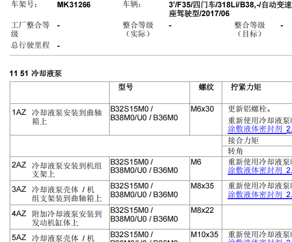Click the section heading 11 51 冷却液泵

point(36,74)
